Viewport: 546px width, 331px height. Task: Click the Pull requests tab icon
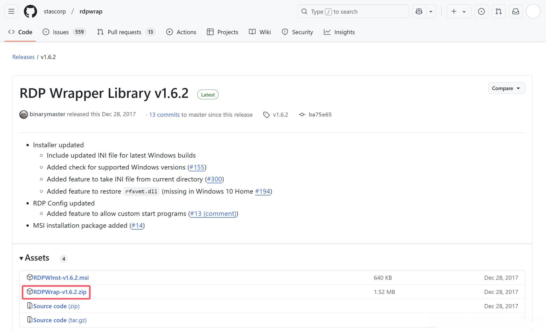point(100,32)
